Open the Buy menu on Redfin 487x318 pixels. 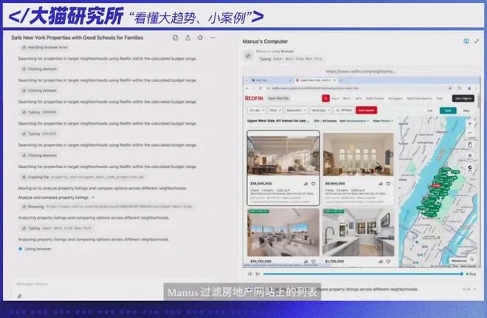click(x=335, y=98)
